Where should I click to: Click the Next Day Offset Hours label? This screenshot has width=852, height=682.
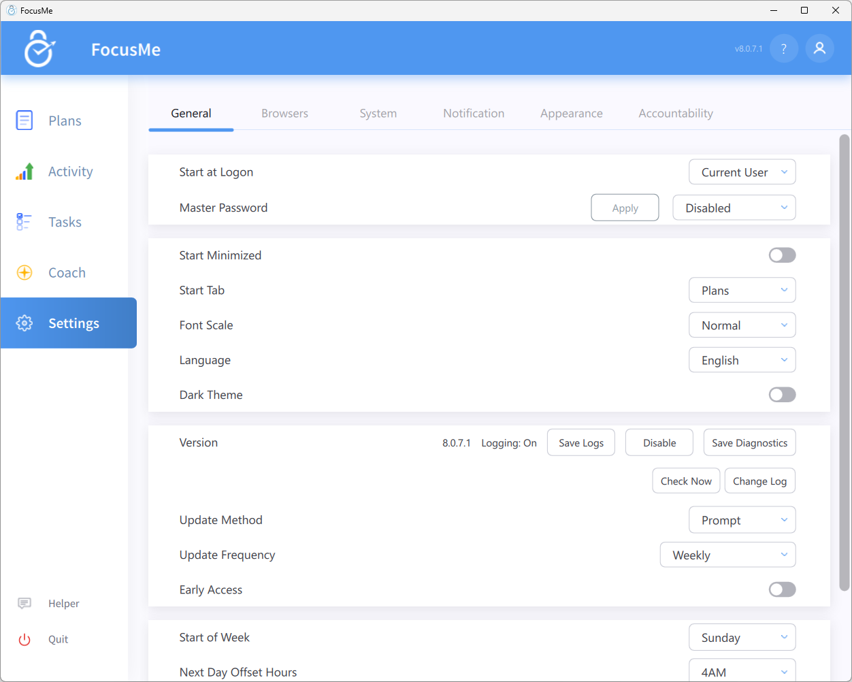coord(238,672)
